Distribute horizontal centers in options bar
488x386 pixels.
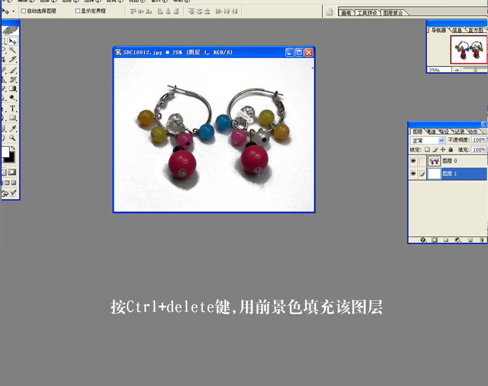click(226, 12)
